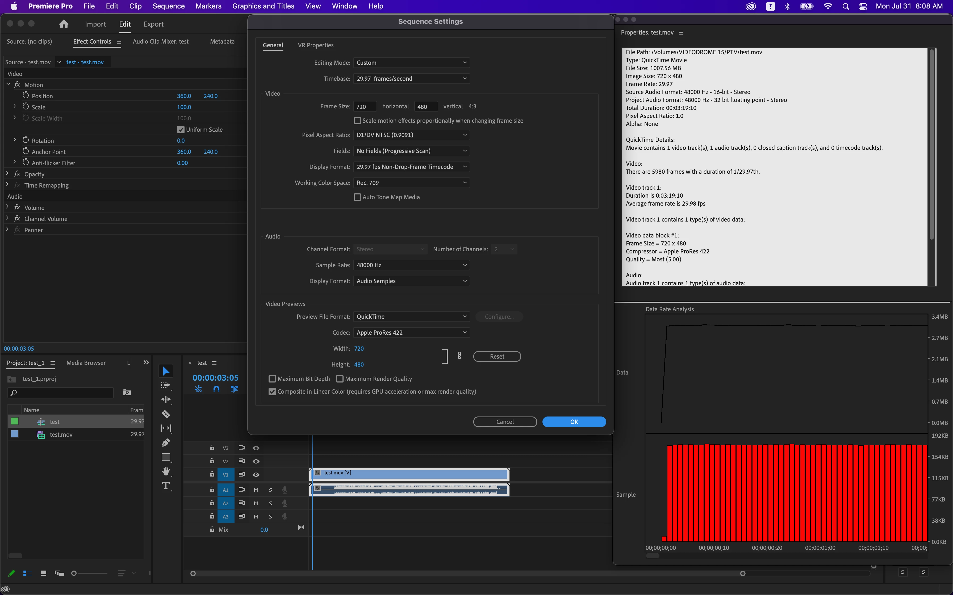The height and width of the screenshot is (595, 953).
Task: Select the Pen tool
Action: click(x=166, y=443)
